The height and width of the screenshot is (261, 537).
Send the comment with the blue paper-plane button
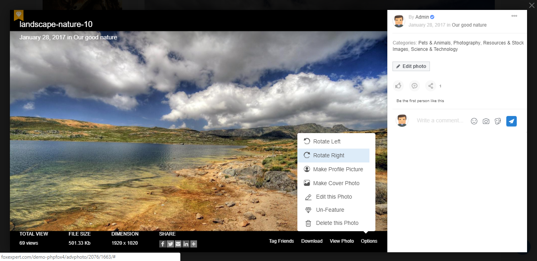[512, 121]
